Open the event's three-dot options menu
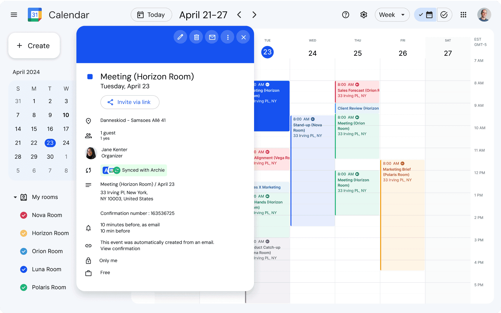The image size is (501, 313). click(227, 37)
